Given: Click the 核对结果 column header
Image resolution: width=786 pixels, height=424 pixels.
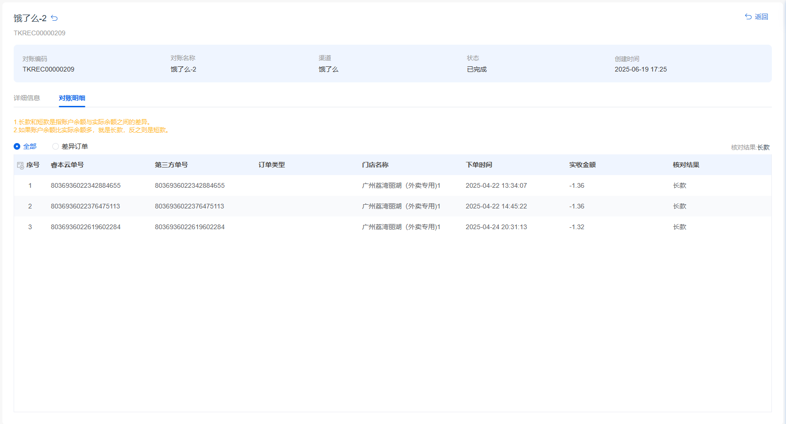Looking at the screenshot, I should click(x=686, y=165).
